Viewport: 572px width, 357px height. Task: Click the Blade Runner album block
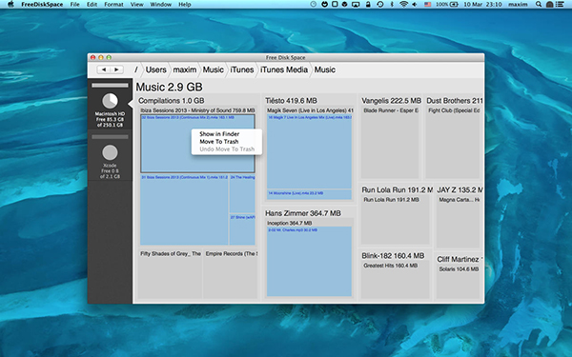[x=390, y=142]
